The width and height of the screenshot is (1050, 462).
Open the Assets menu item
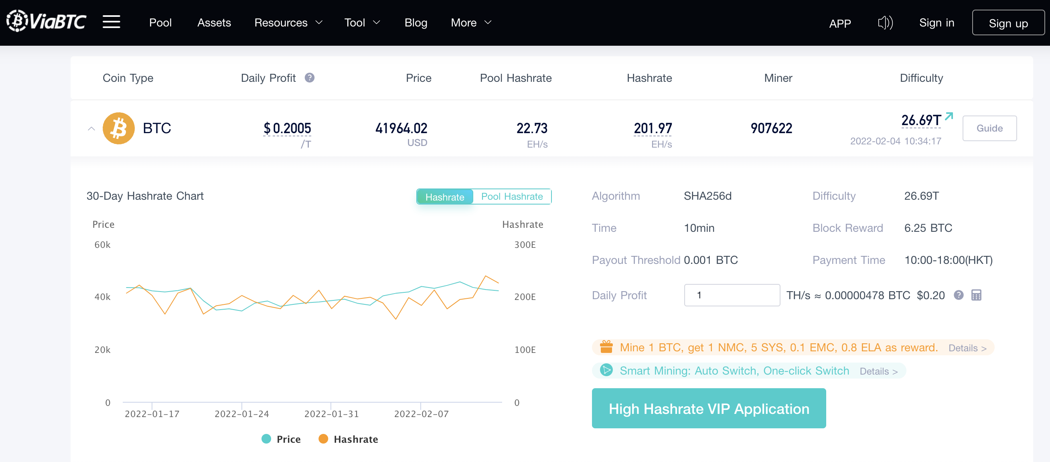[214, 23]
